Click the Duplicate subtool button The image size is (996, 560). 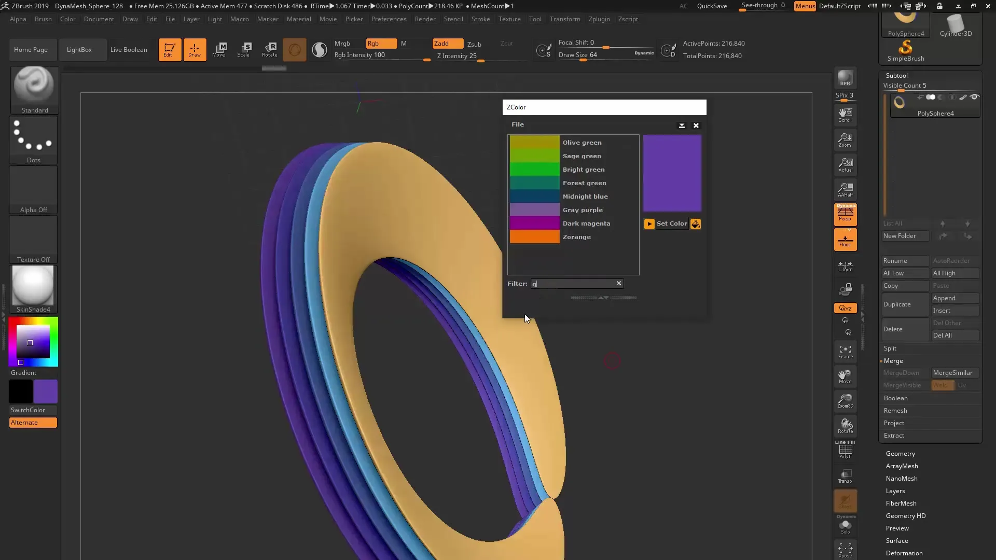coord(906,304)
